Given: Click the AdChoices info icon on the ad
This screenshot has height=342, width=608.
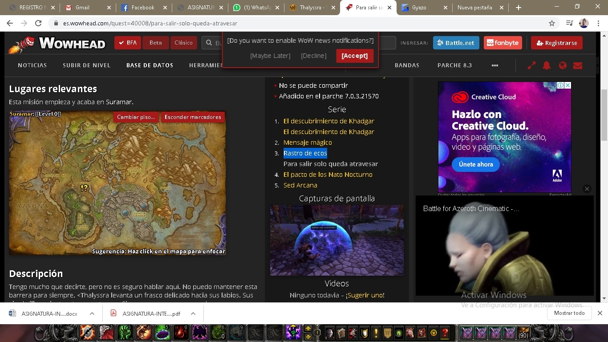Looking at the screenshot, I should pyautogui.click(x=561, y=85).
